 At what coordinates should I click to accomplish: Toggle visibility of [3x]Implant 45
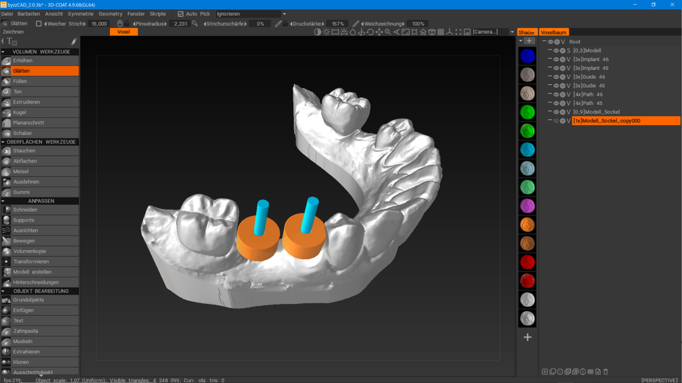pyautogui.click(x=556, y=68)
